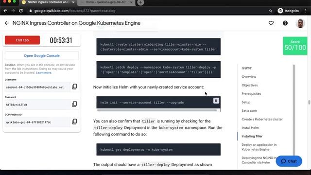This screenshot has width=311, height=175.
Task: Jump to Create a Kubernetes cluster section
Action: 262,119
